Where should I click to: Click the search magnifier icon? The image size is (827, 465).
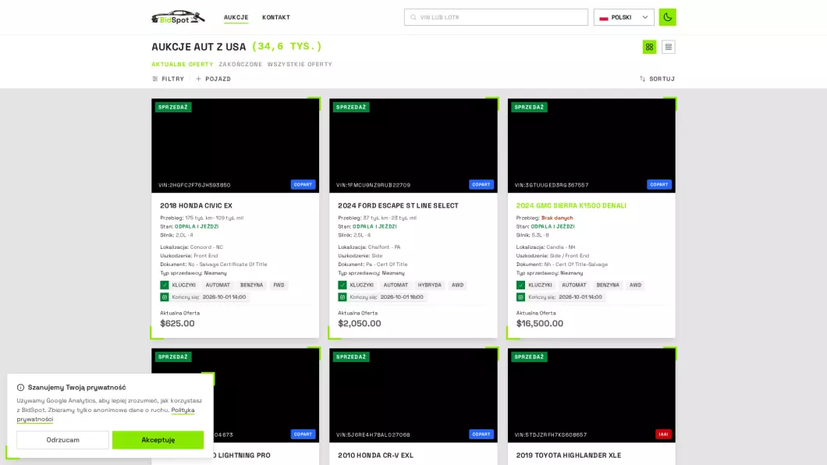point(413,17)
